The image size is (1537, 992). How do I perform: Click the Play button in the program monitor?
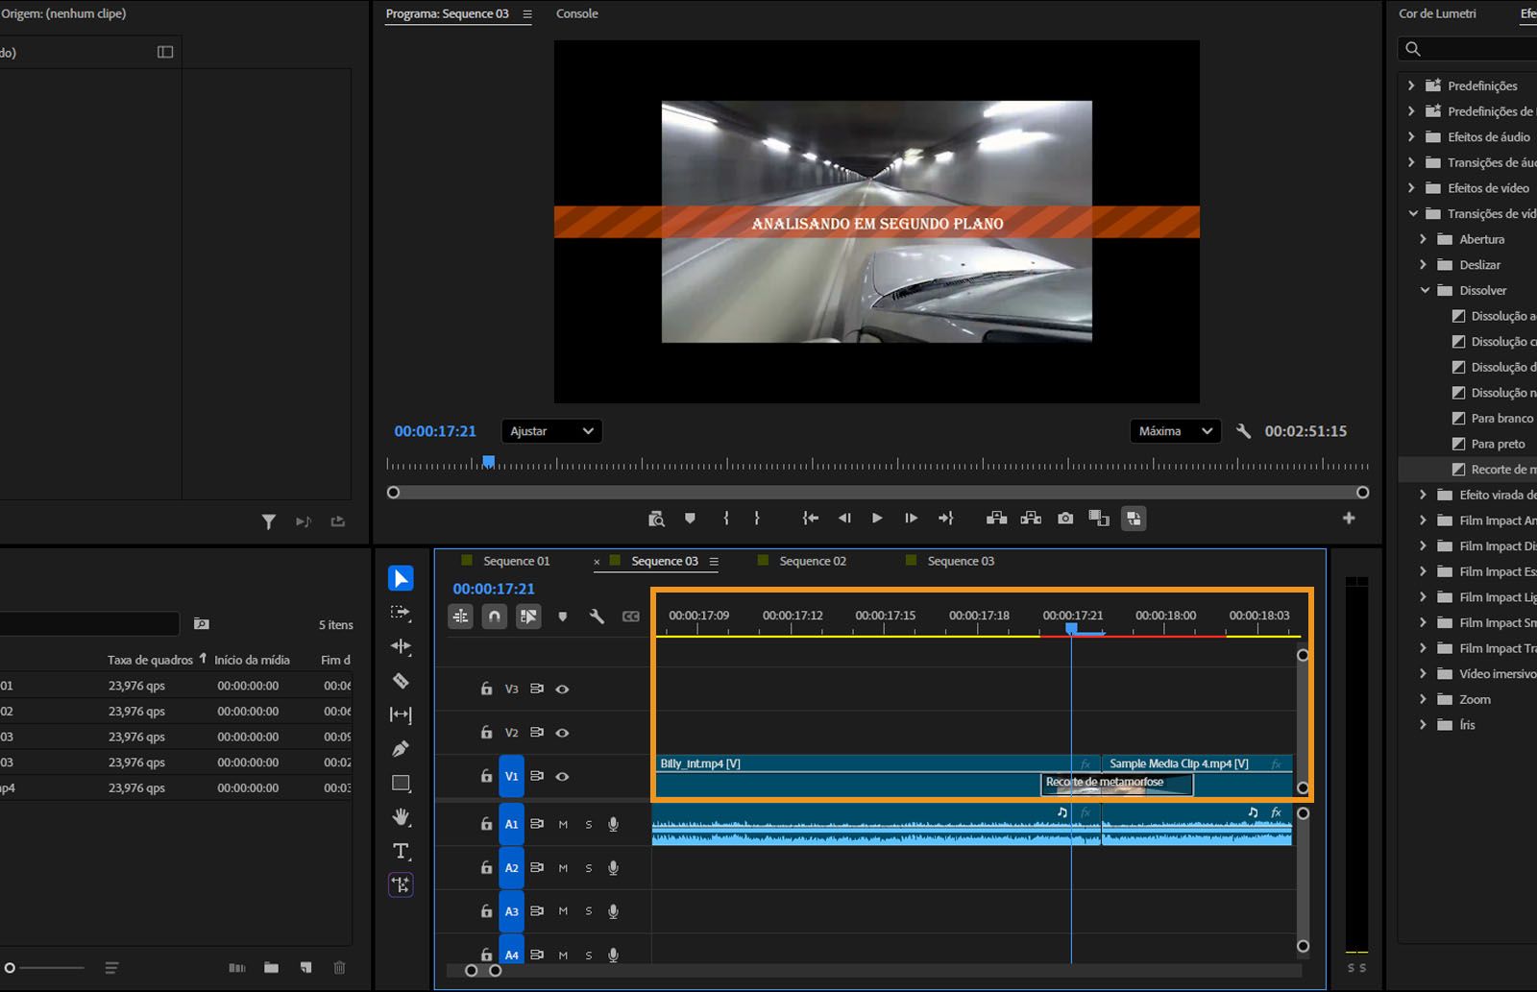(876, 518)
